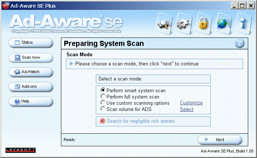Click the Customize link
Image resolution: width=257 pixels, height=158 pixels.
(x=191, y=103)
